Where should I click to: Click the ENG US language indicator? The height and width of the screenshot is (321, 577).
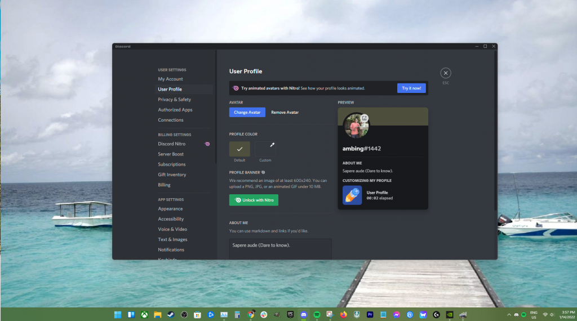coord(534,315)
